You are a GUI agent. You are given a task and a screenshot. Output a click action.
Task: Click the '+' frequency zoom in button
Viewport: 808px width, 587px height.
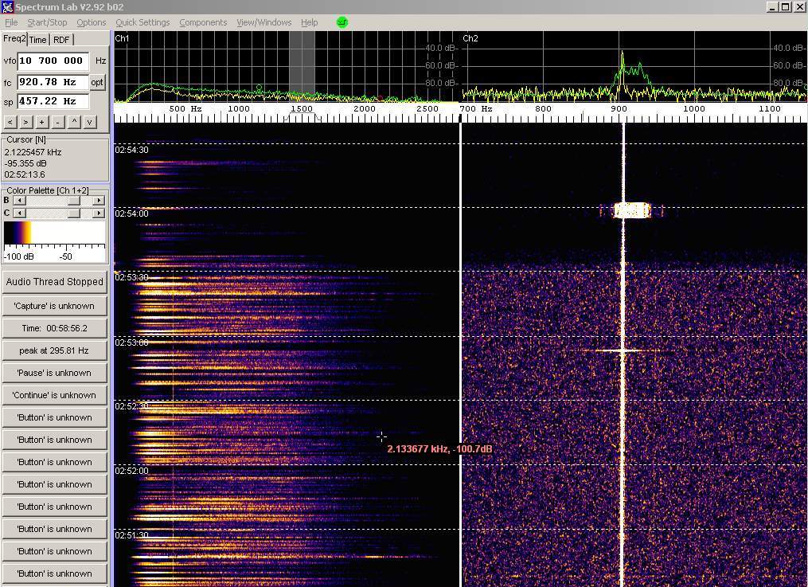42,122
